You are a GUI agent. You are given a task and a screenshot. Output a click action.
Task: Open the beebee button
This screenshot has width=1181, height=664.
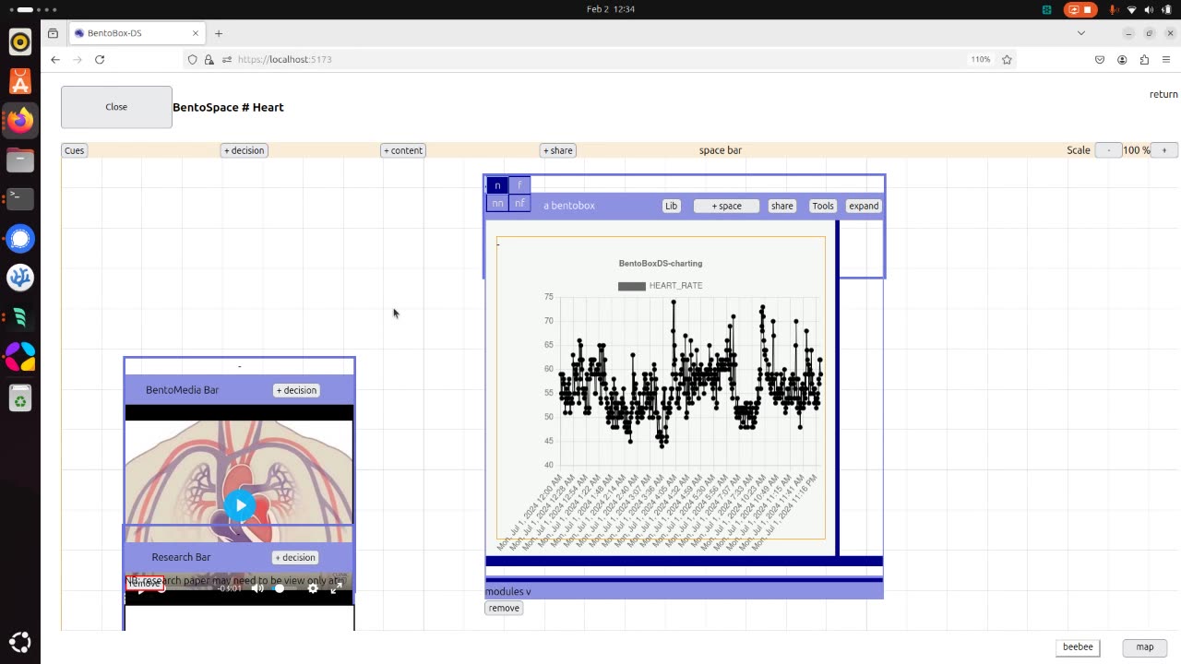coord(1078,646)
